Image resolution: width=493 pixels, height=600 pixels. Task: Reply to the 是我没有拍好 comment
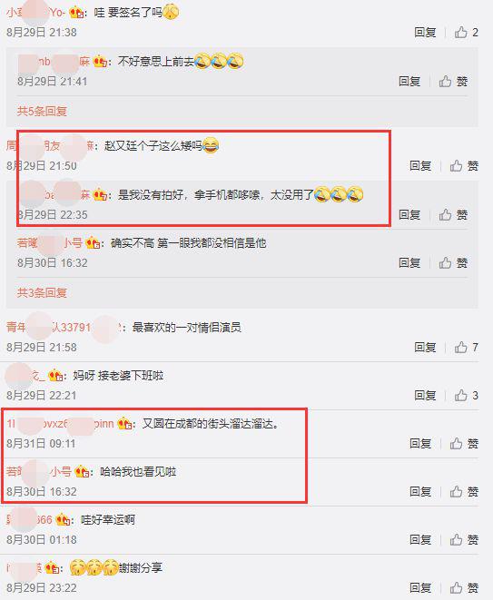pos(409,214)
